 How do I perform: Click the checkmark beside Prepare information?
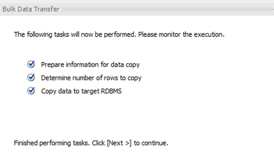(x=31, y=64)
